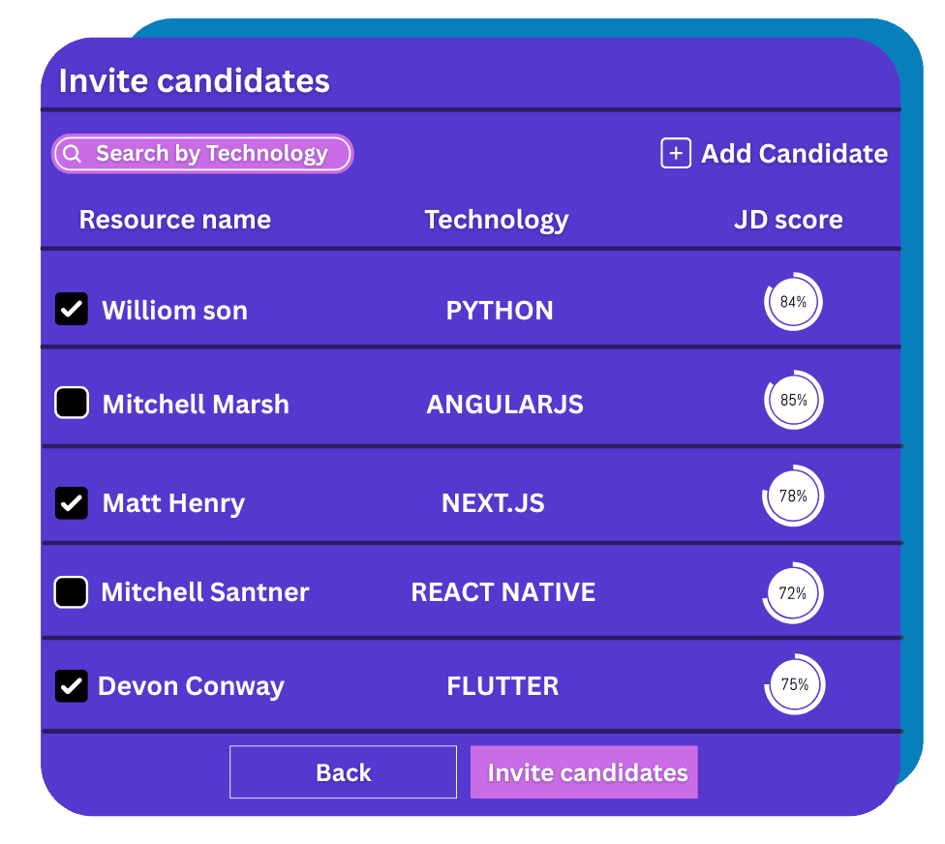Uncheck Williom son's selection checkbox
This screenshot has height=844, width=945.
click(73, 310)
